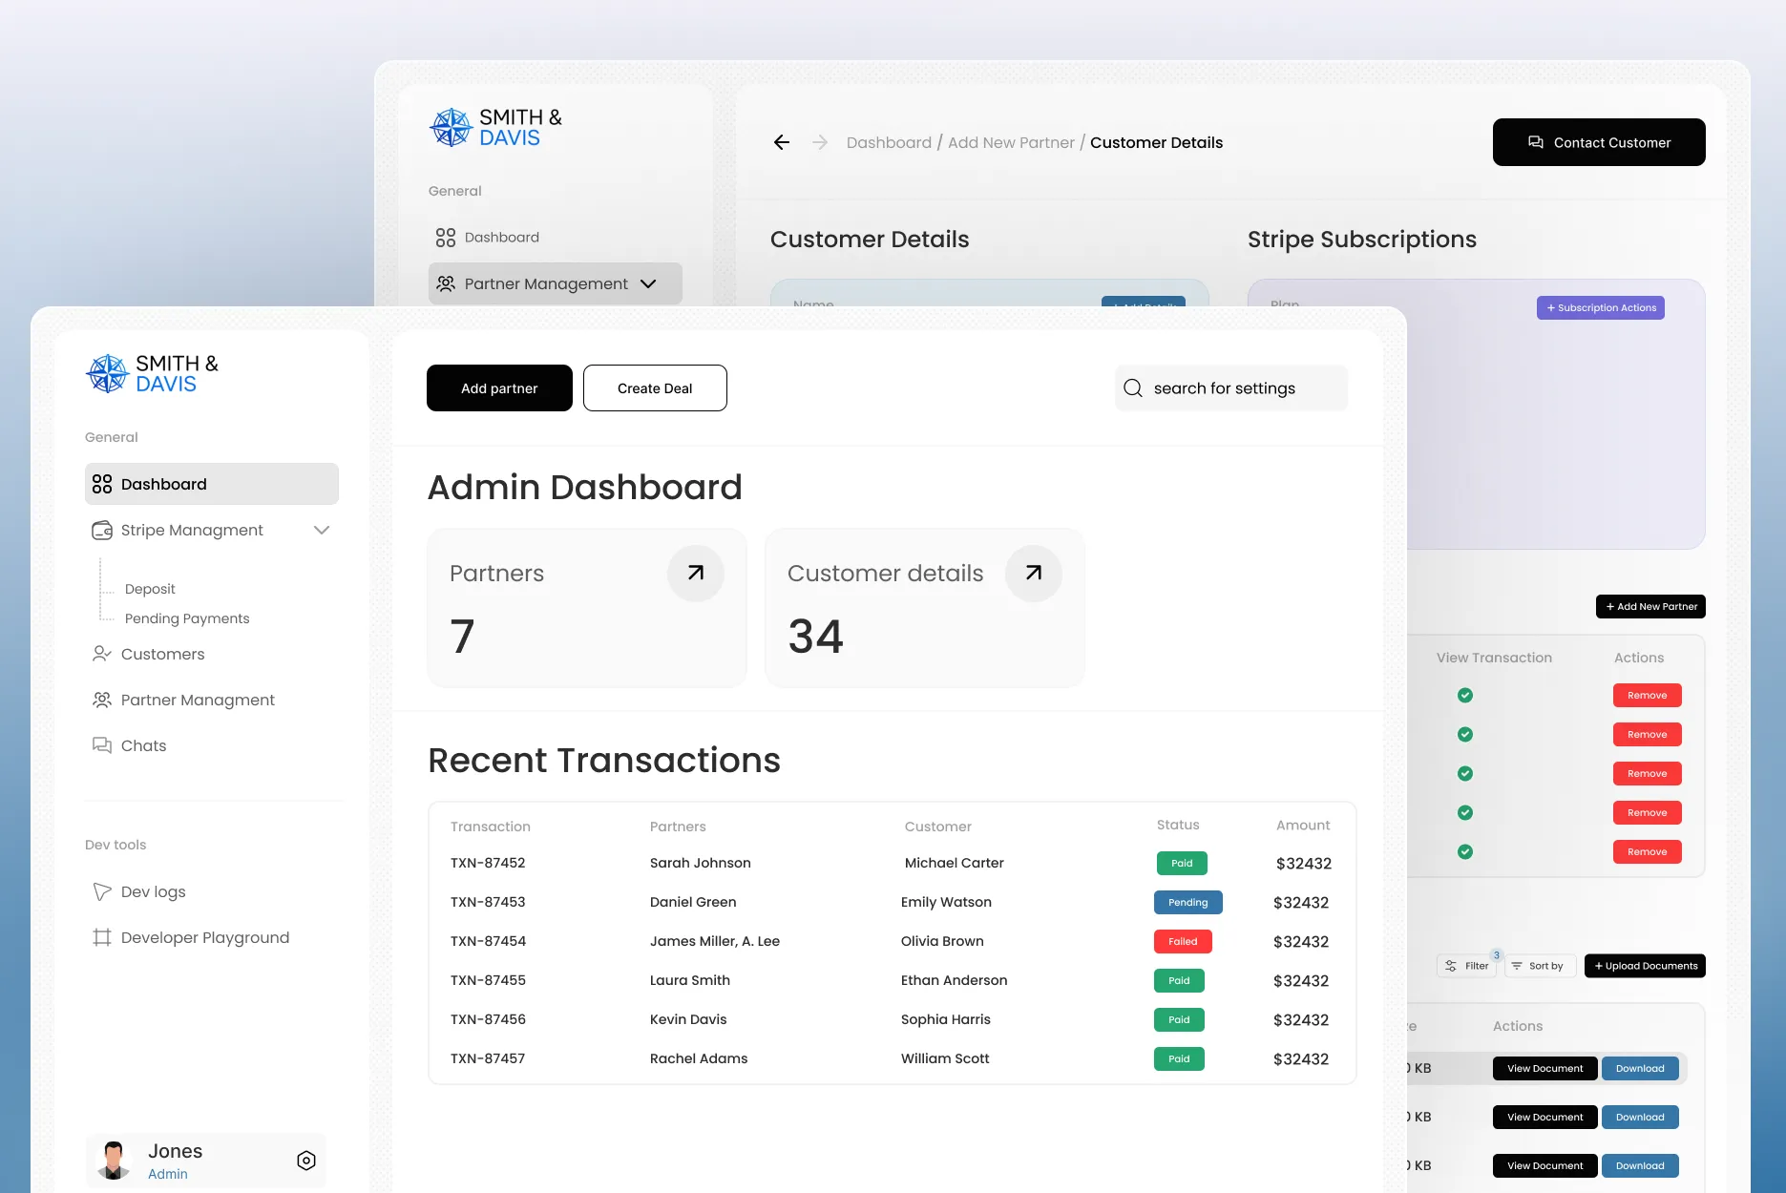This screenshot has width=1786, height=1193.
Task: Click the third green View Transaction checkmark
Action: [x=1465, y=774]
